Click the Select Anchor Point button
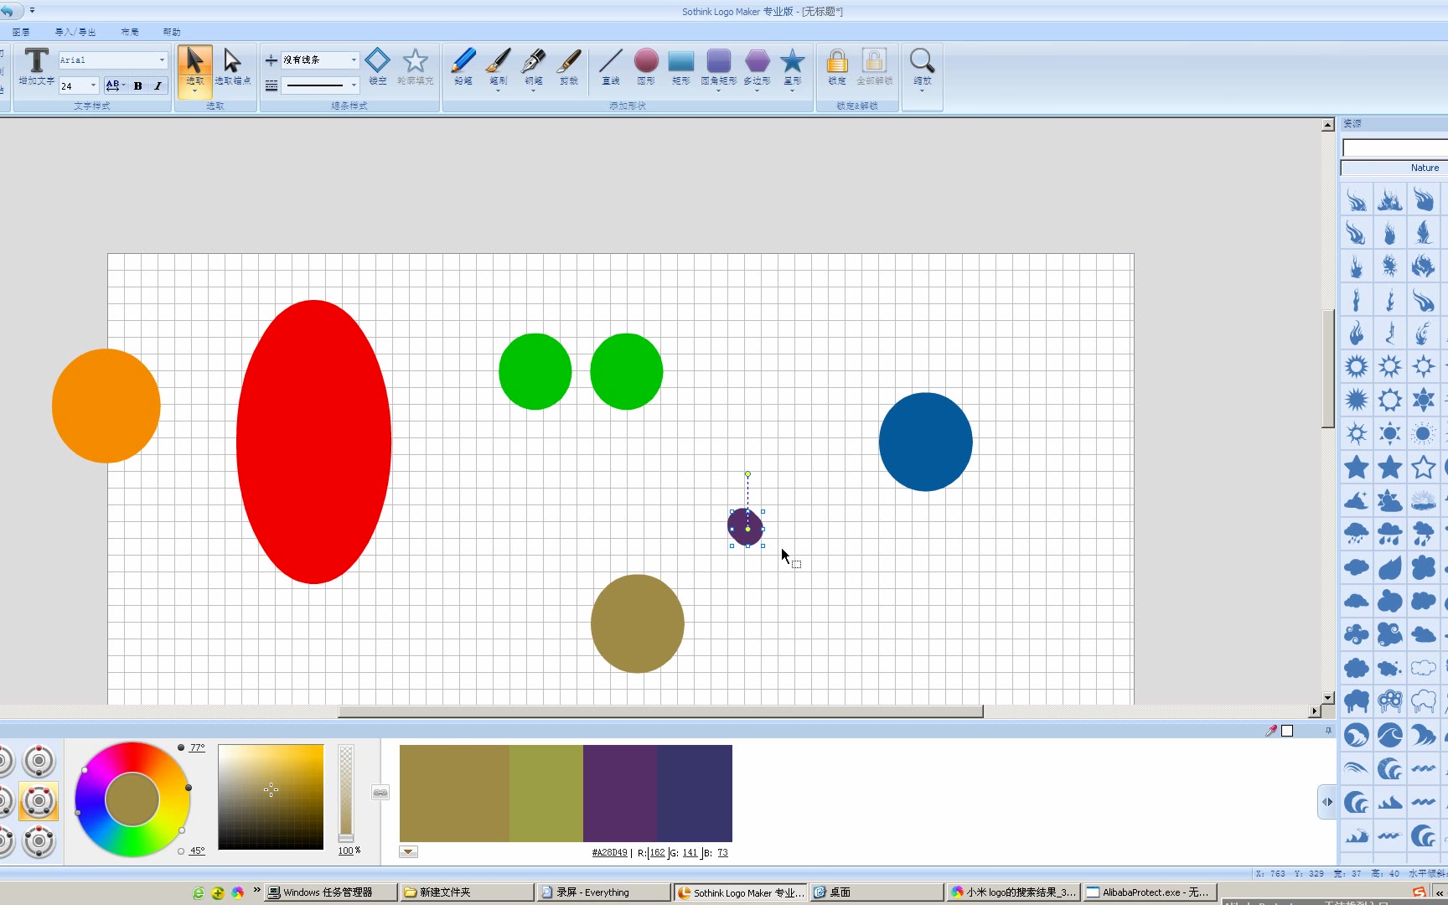Screen dimensions: 1448x905 [232, 66]
